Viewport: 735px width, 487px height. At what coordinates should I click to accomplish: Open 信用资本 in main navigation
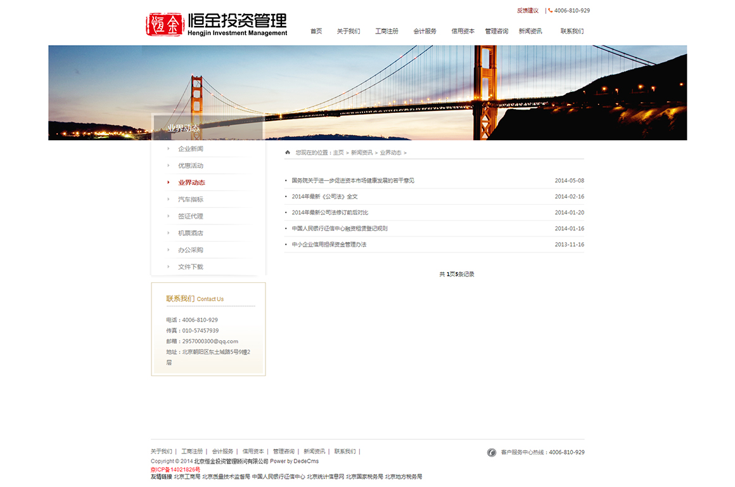coord(463,31)
